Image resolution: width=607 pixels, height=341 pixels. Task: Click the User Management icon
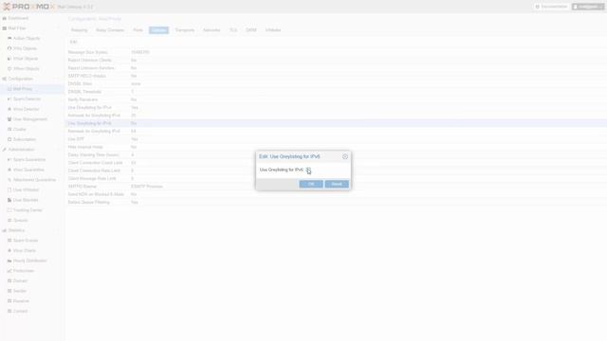pos(9,119)
